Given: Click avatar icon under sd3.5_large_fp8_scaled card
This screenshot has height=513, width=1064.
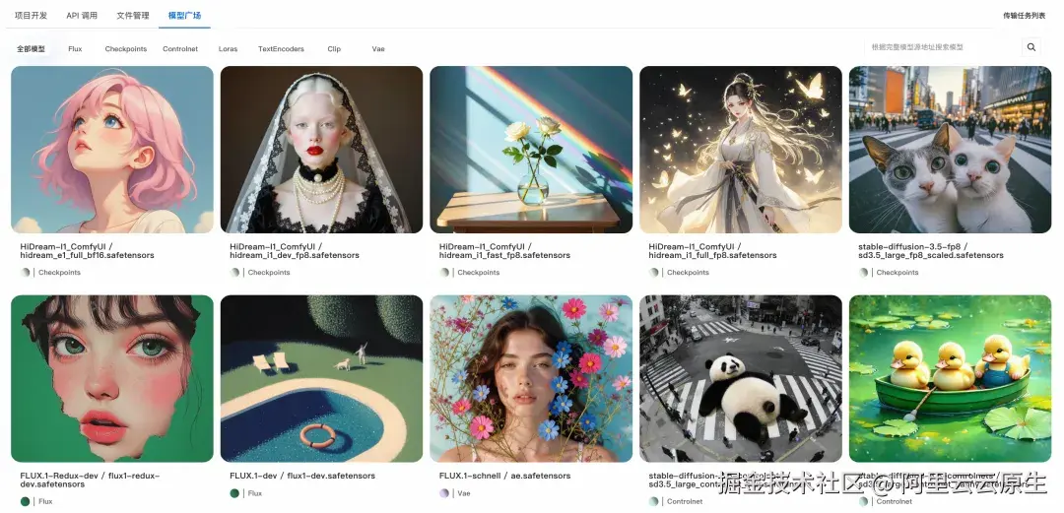Looking at the screenshot, I should click(863, 272).
